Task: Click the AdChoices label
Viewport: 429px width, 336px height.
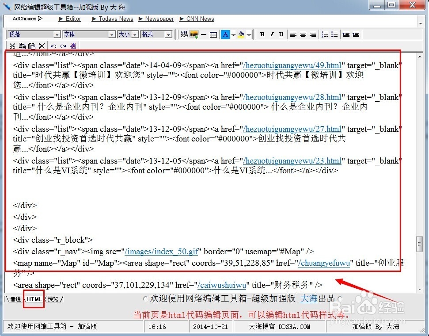Action: [27, 19]
